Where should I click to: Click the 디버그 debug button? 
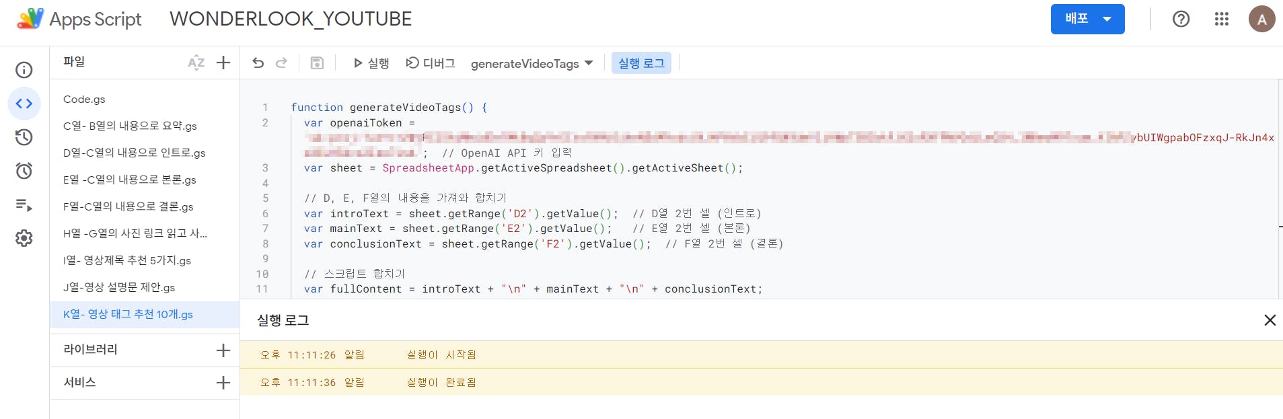(431, 63)
